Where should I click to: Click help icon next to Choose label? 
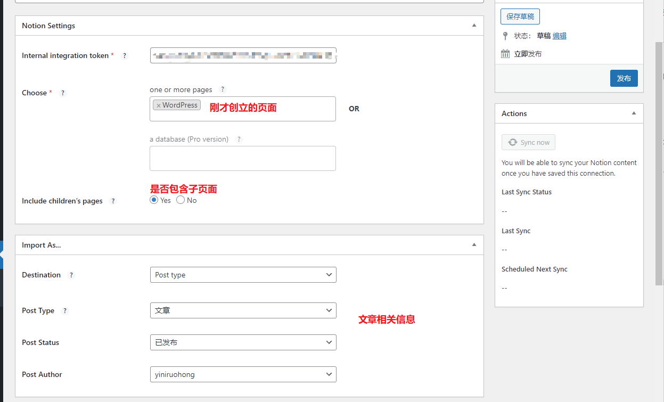pos(62,93)
